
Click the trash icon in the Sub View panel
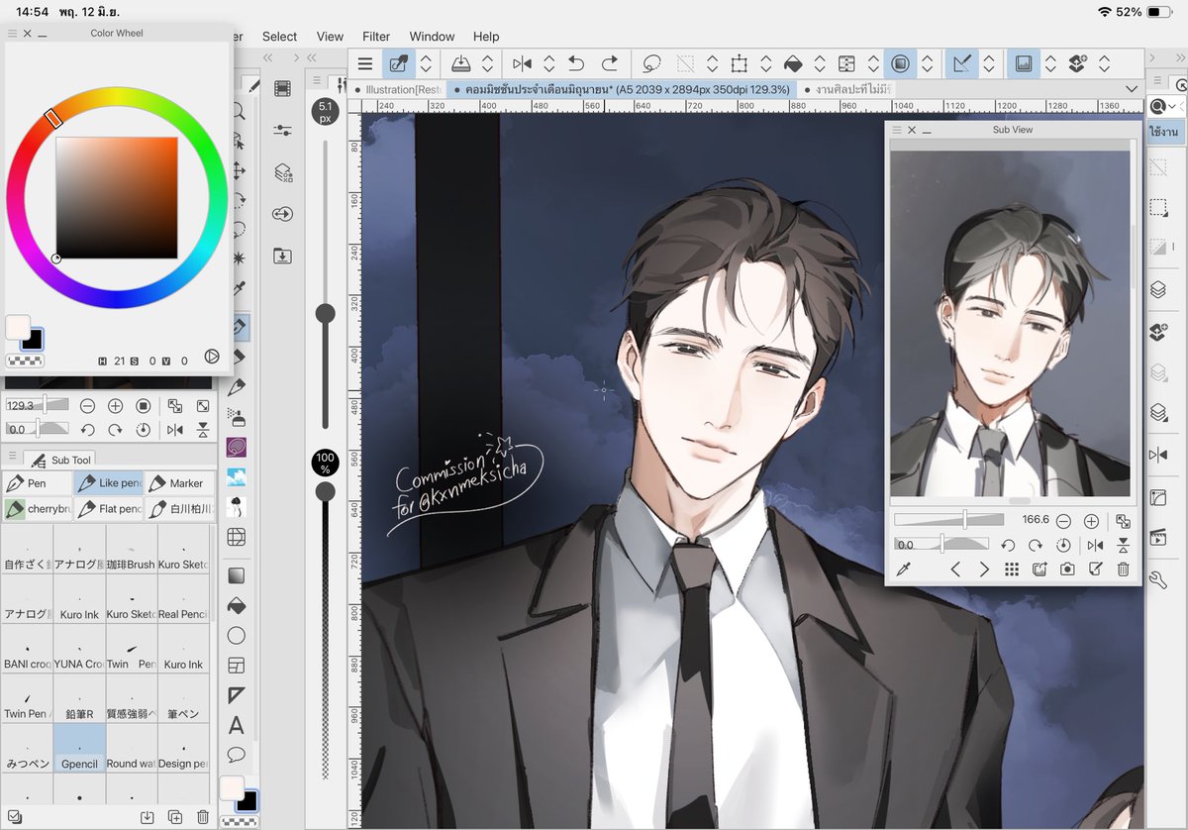[1123, 569]
